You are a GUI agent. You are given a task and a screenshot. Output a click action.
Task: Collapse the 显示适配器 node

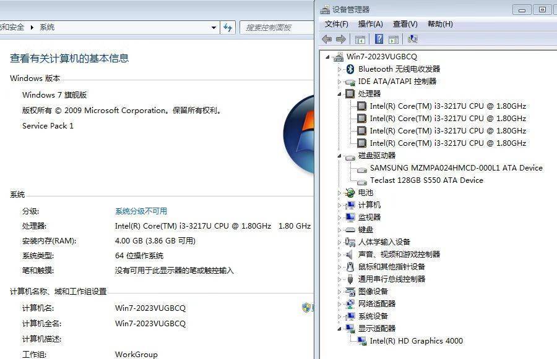[339, 329]
